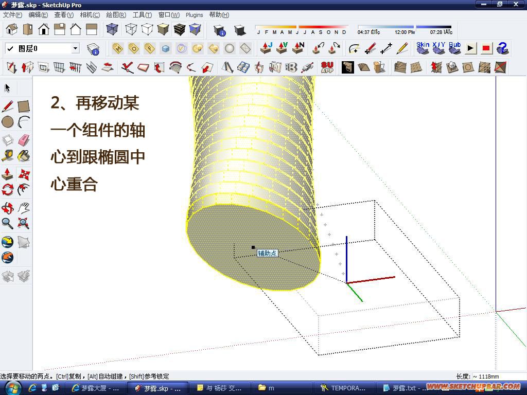
Task: Select the pink Eraser tool
Action: (x=24, y=140)
